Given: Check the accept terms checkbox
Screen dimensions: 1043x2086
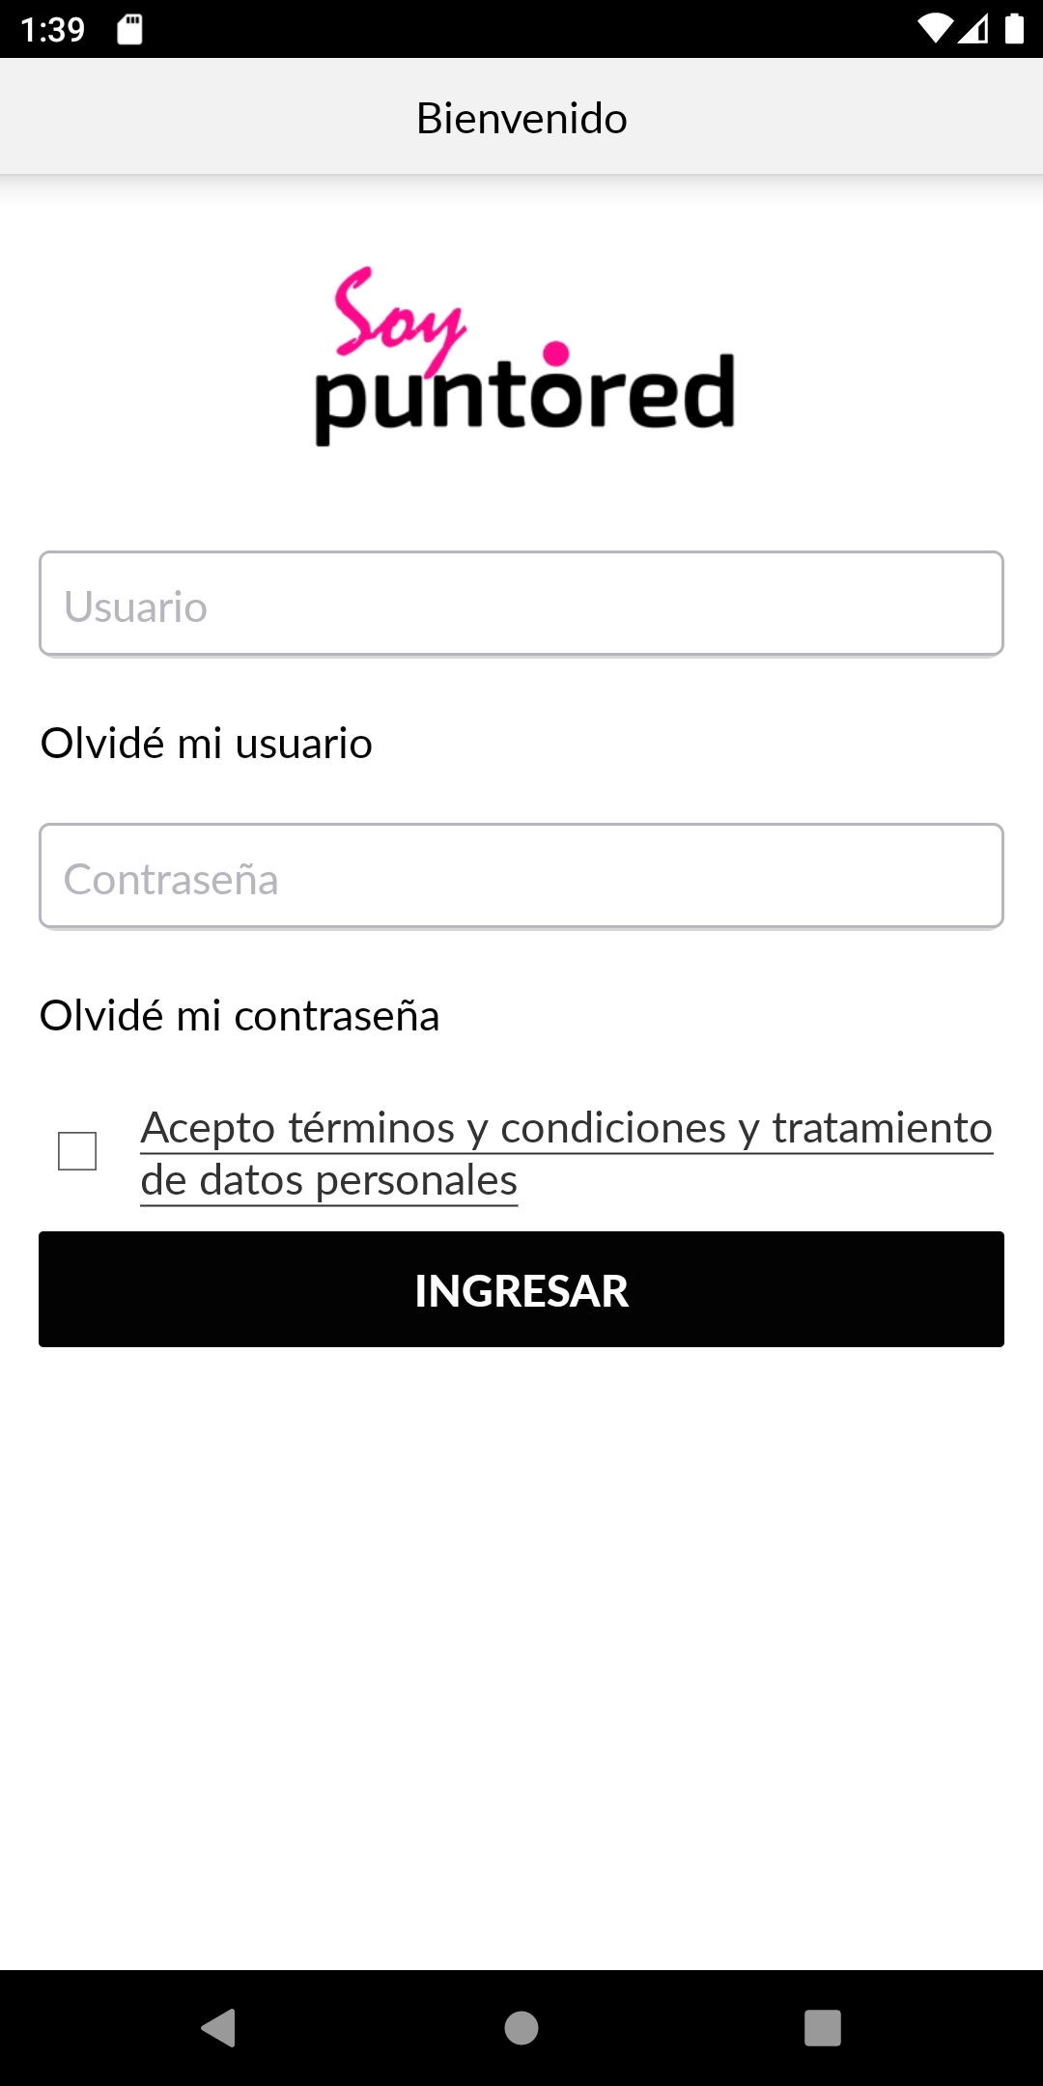Looking at the screenshot, I should (77, 1151).
